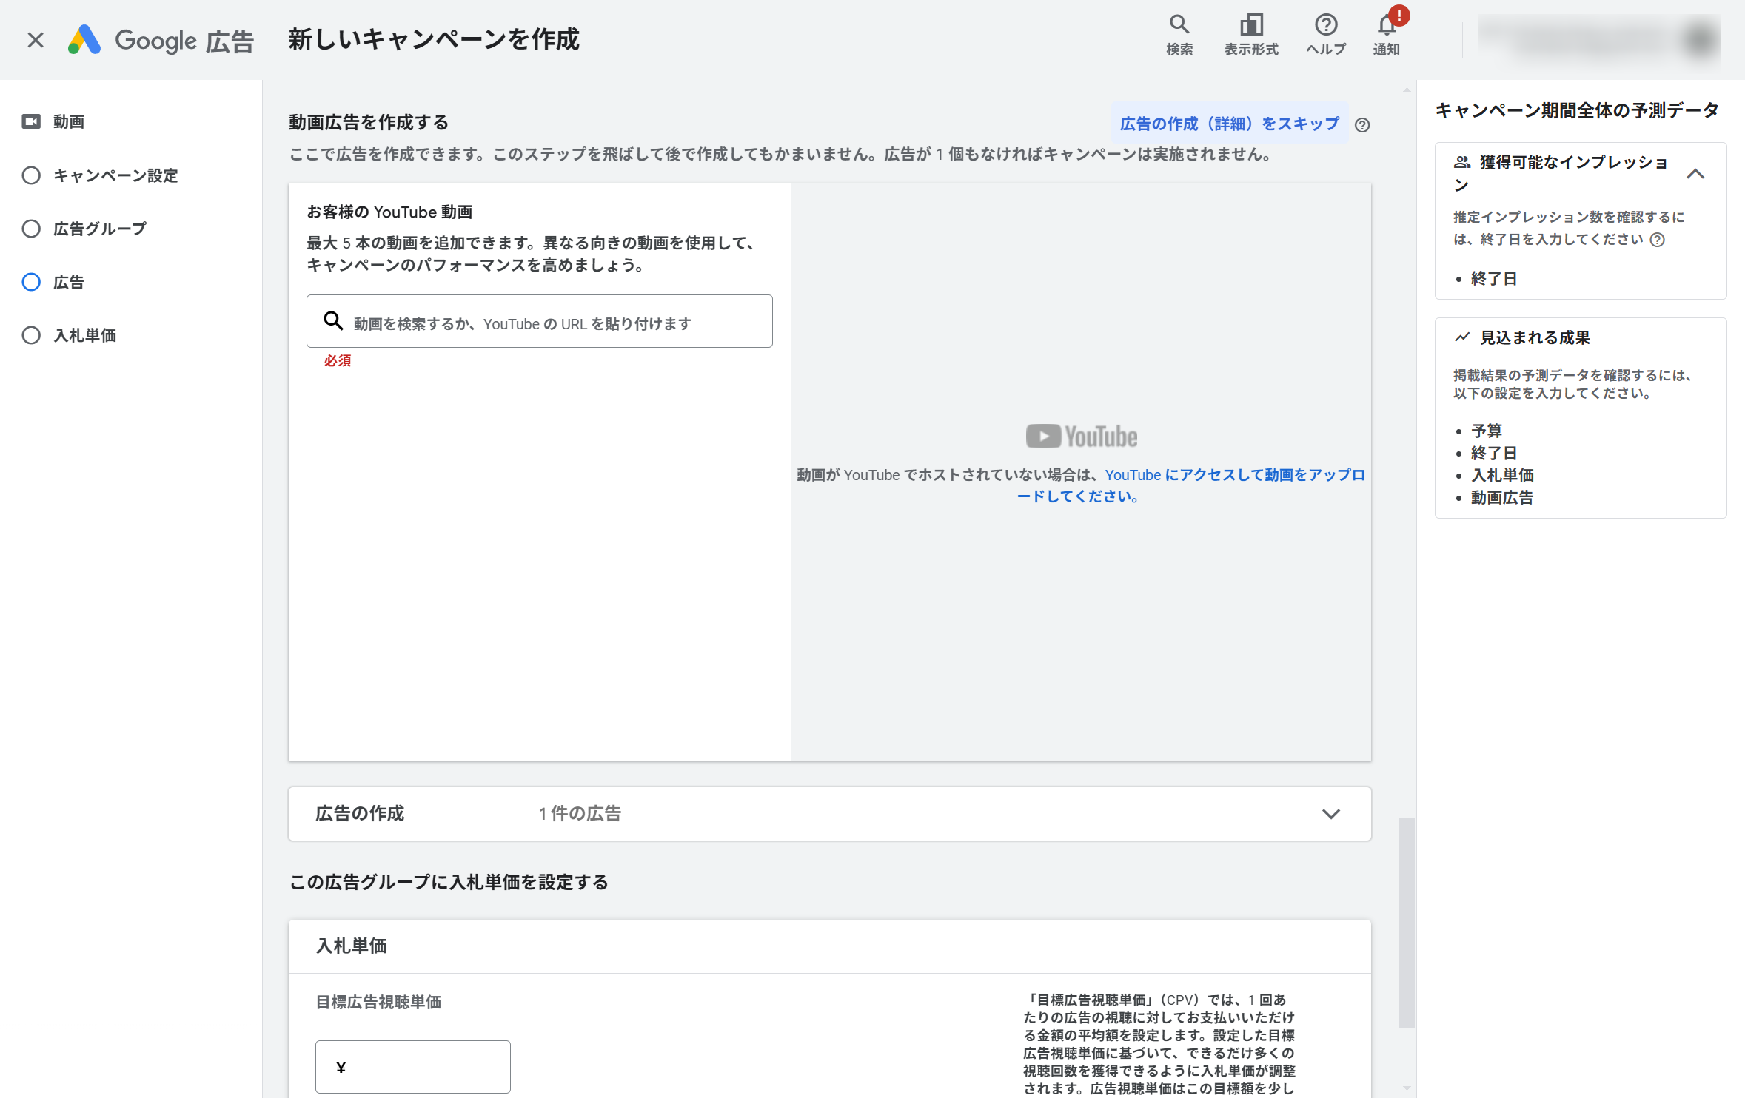Click the キャンペーン期間全体の予測データ heading
The image size is (1745, 1098).
tap(1577, 110)
